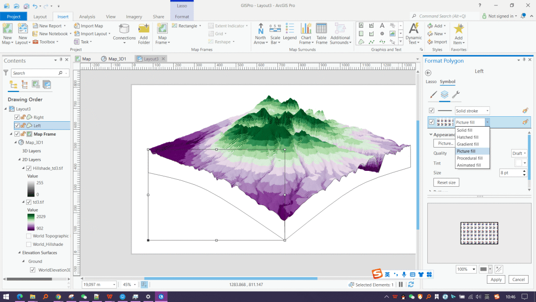Open the symbol Layers tab
Screen dimensions: 536x302
coord(444,94)
